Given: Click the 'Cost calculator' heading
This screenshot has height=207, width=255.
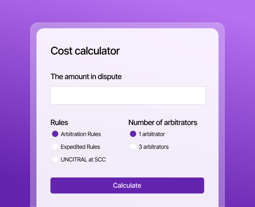Looking at the screenshot, I should tap(85, 51).
